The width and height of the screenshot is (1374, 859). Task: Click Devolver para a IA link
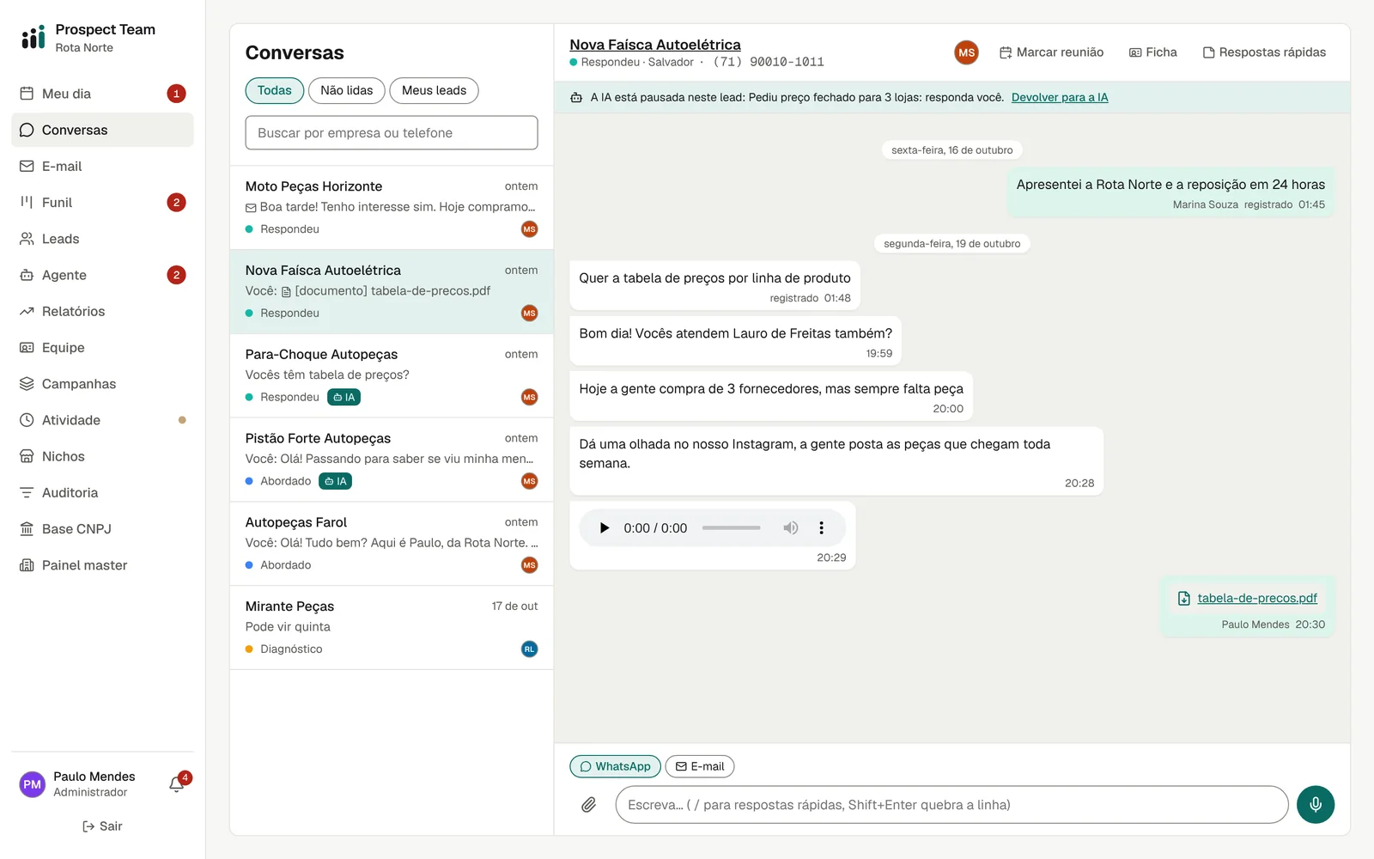pyautogui.click(x=1060, y=97)
